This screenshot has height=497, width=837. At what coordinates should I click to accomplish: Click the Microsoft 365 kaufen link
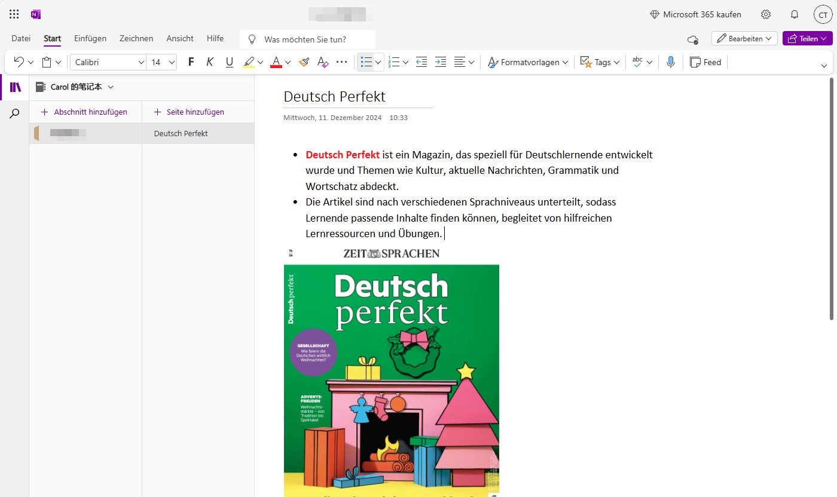click(x=695, y=14)
